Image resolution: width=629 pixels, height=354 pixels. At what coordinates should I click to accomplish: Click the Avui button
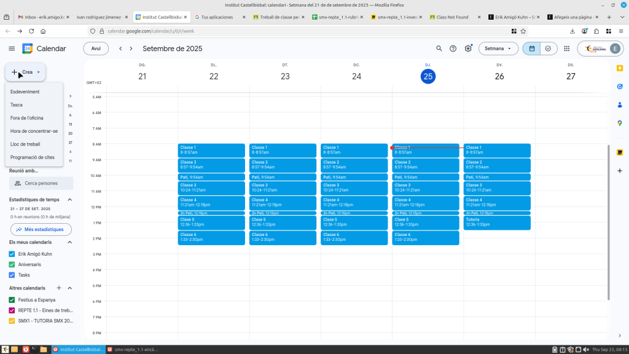click(x=96, y=49)
